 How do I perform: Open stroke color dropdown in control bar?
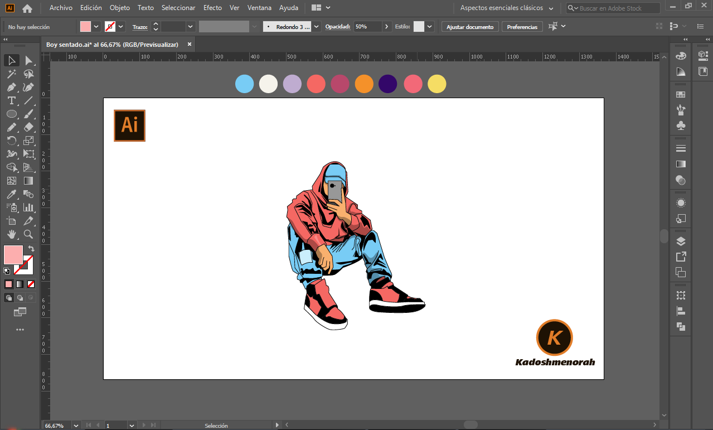[x=121, y=27]
